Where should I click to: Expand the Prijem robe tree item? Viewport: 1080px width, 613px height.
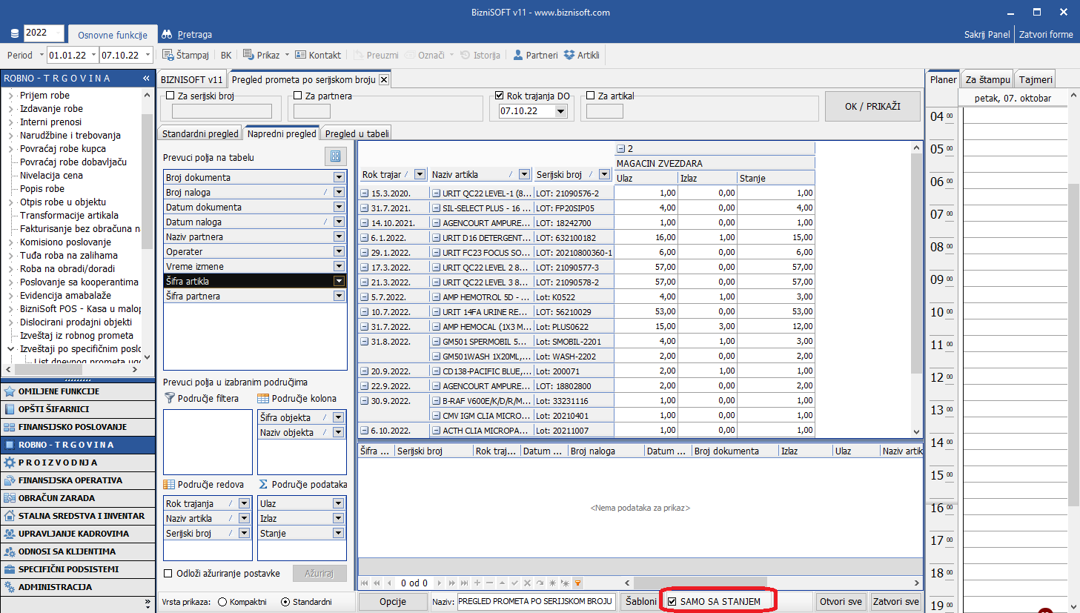tap(10, 96)
